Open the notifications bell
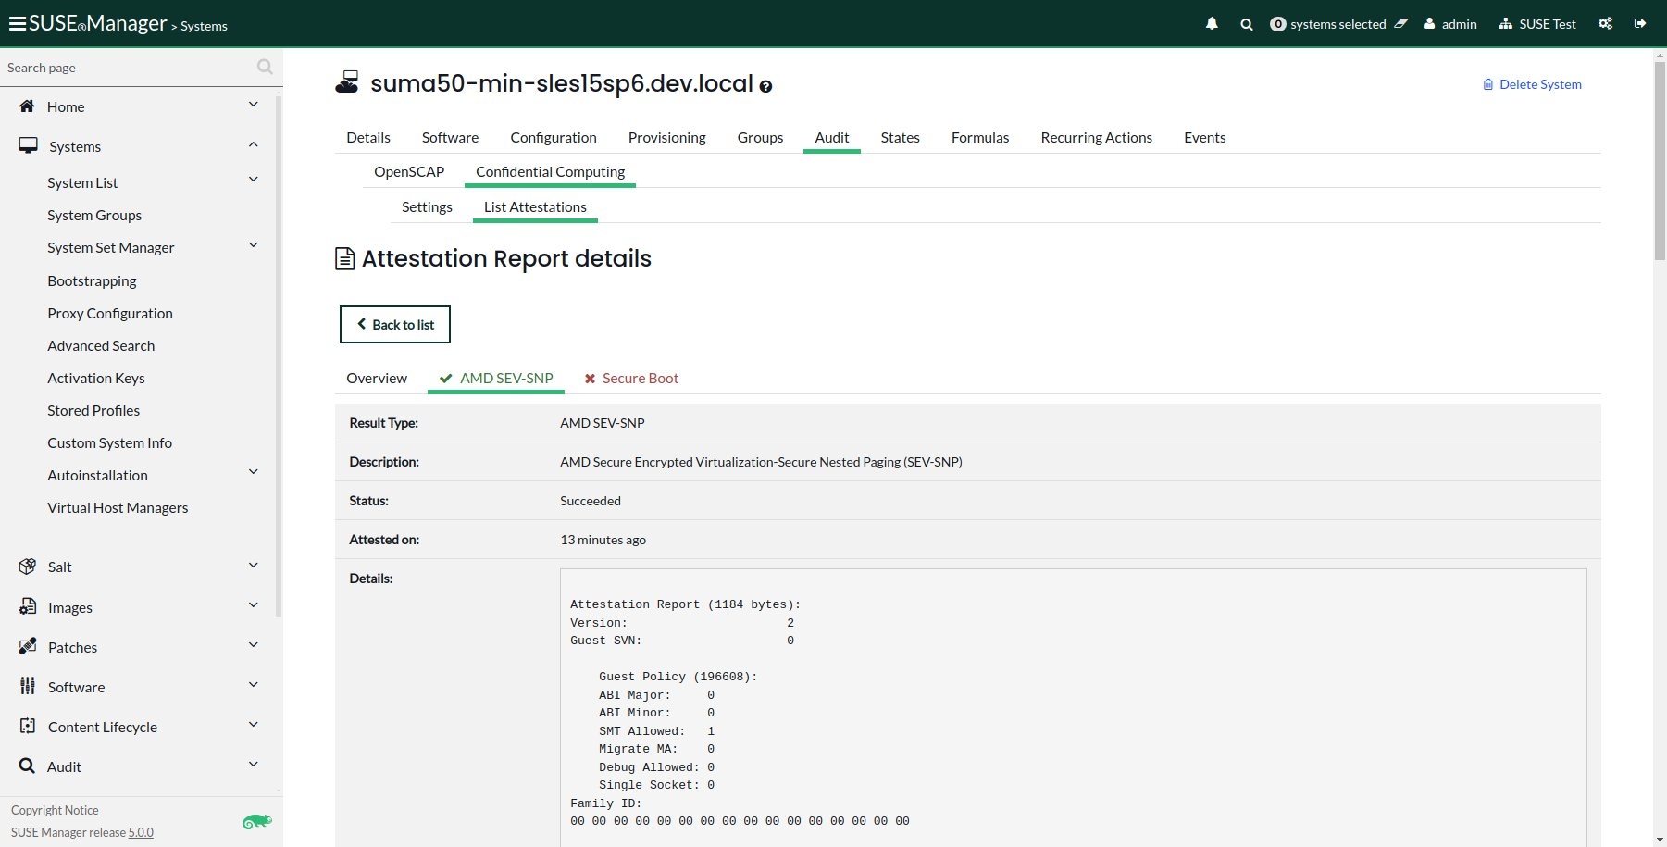The width and height of the screenshot is (1667, 847). pyautogui.click(x=1212, y=24)
